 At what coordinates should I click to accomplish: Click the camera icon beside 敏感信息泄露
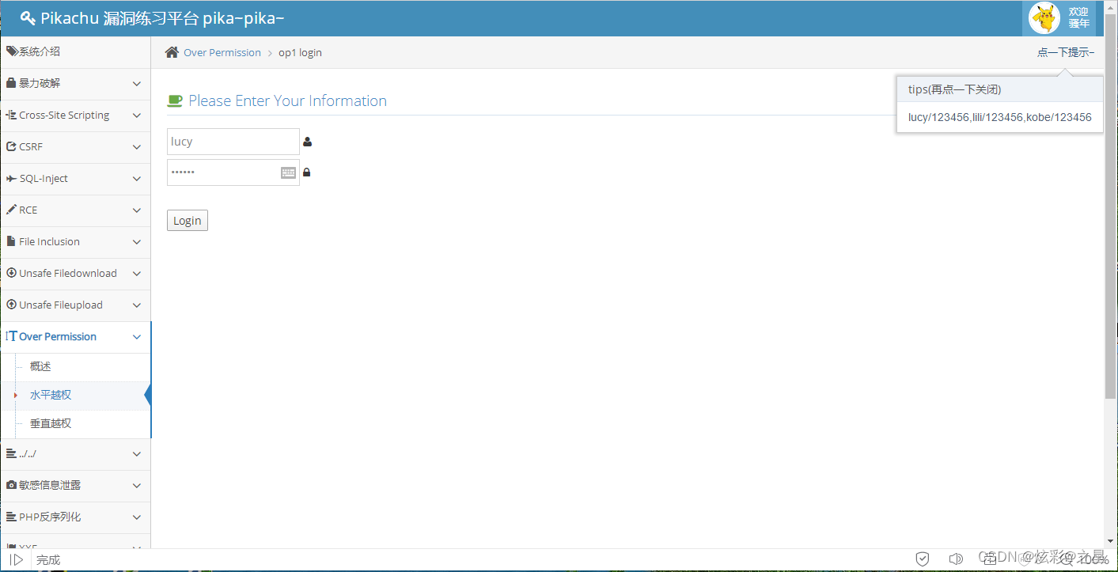coord(11,485)
